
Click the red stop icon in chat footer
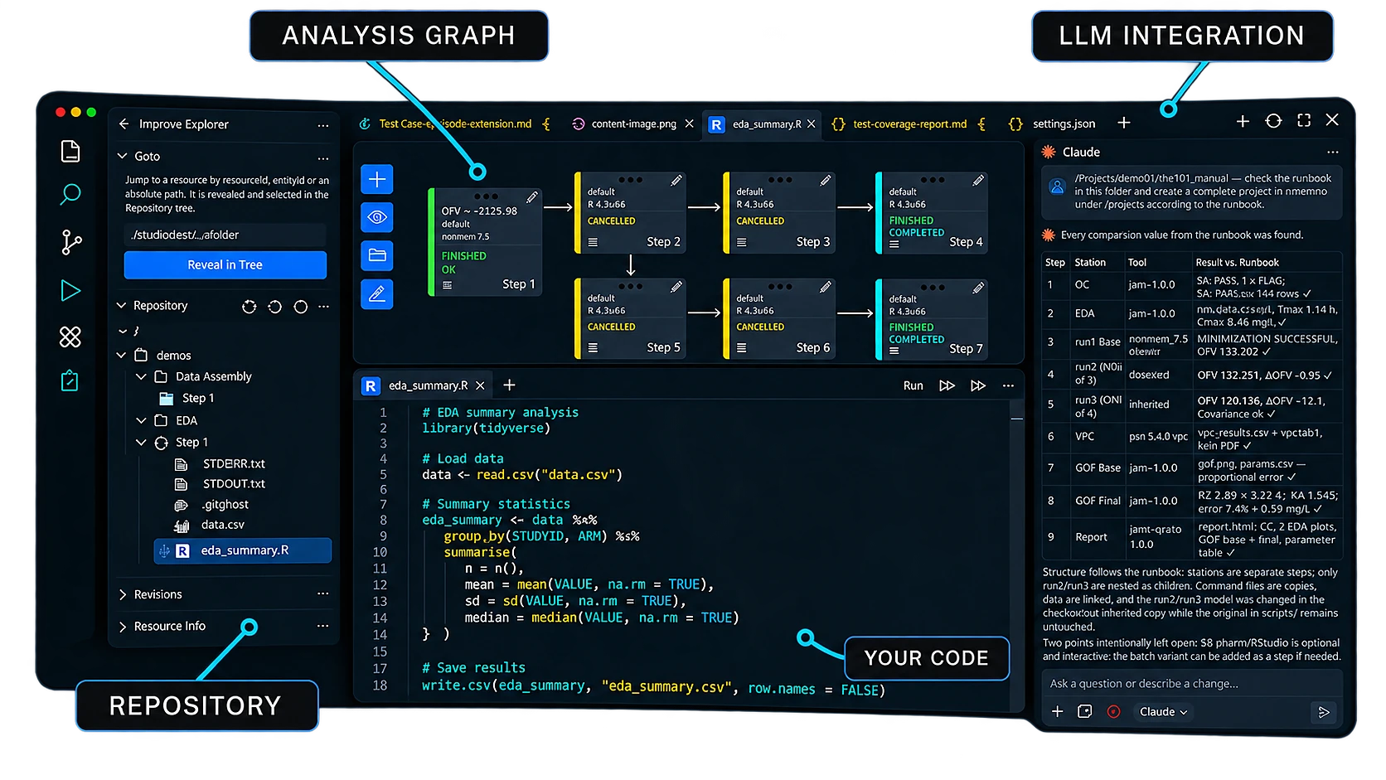click(1113, 711)
